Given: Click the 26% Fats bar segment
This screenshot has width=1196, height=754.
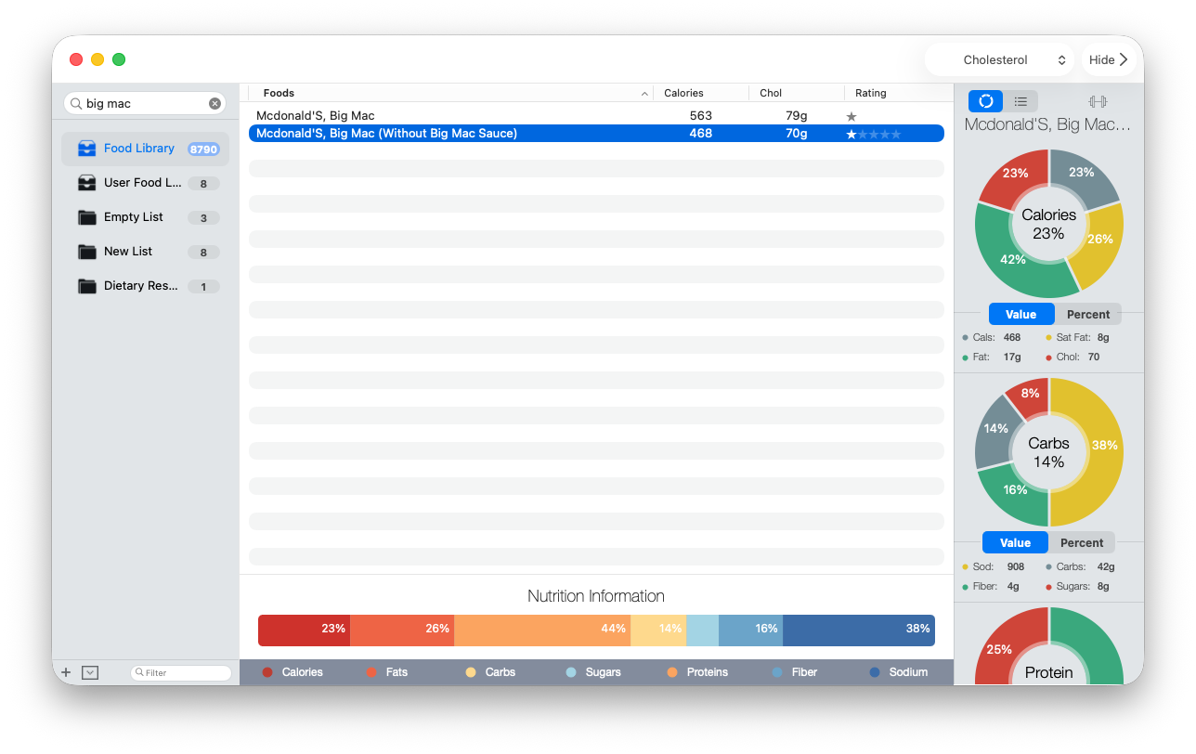Looking at the screenshot, I should (x=402, y=630).
